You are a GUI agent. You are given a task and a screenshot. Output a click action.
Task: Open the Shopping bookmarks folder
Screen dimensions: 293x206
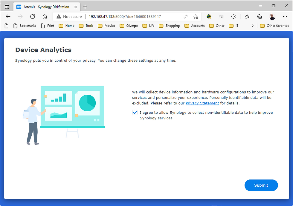pos(169,26)
